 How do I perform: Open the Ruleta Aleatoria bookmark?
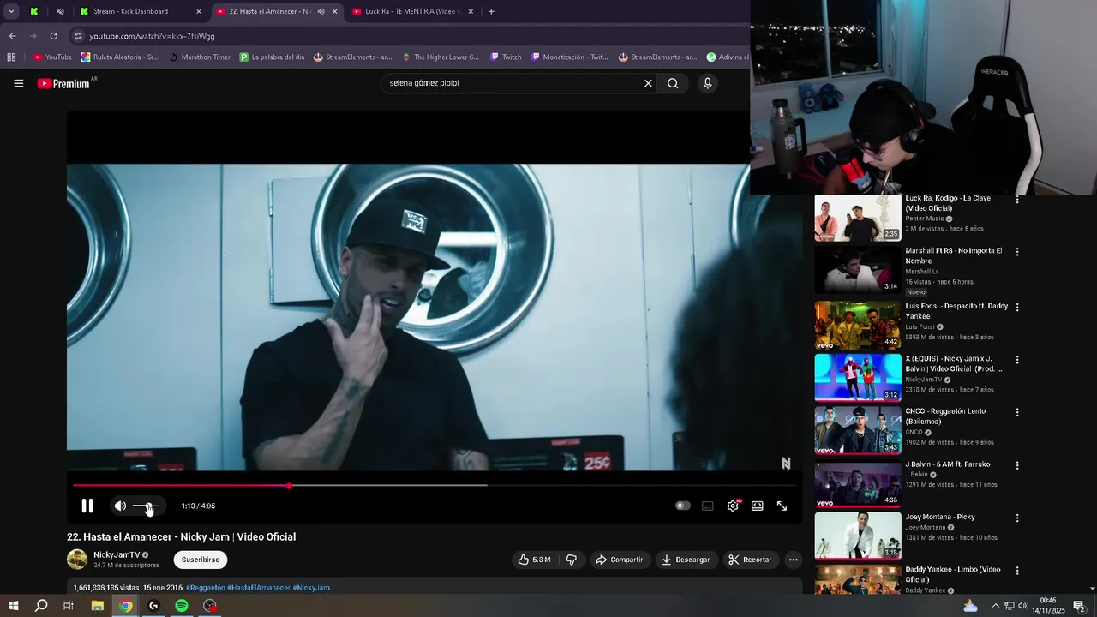(120, 57)
